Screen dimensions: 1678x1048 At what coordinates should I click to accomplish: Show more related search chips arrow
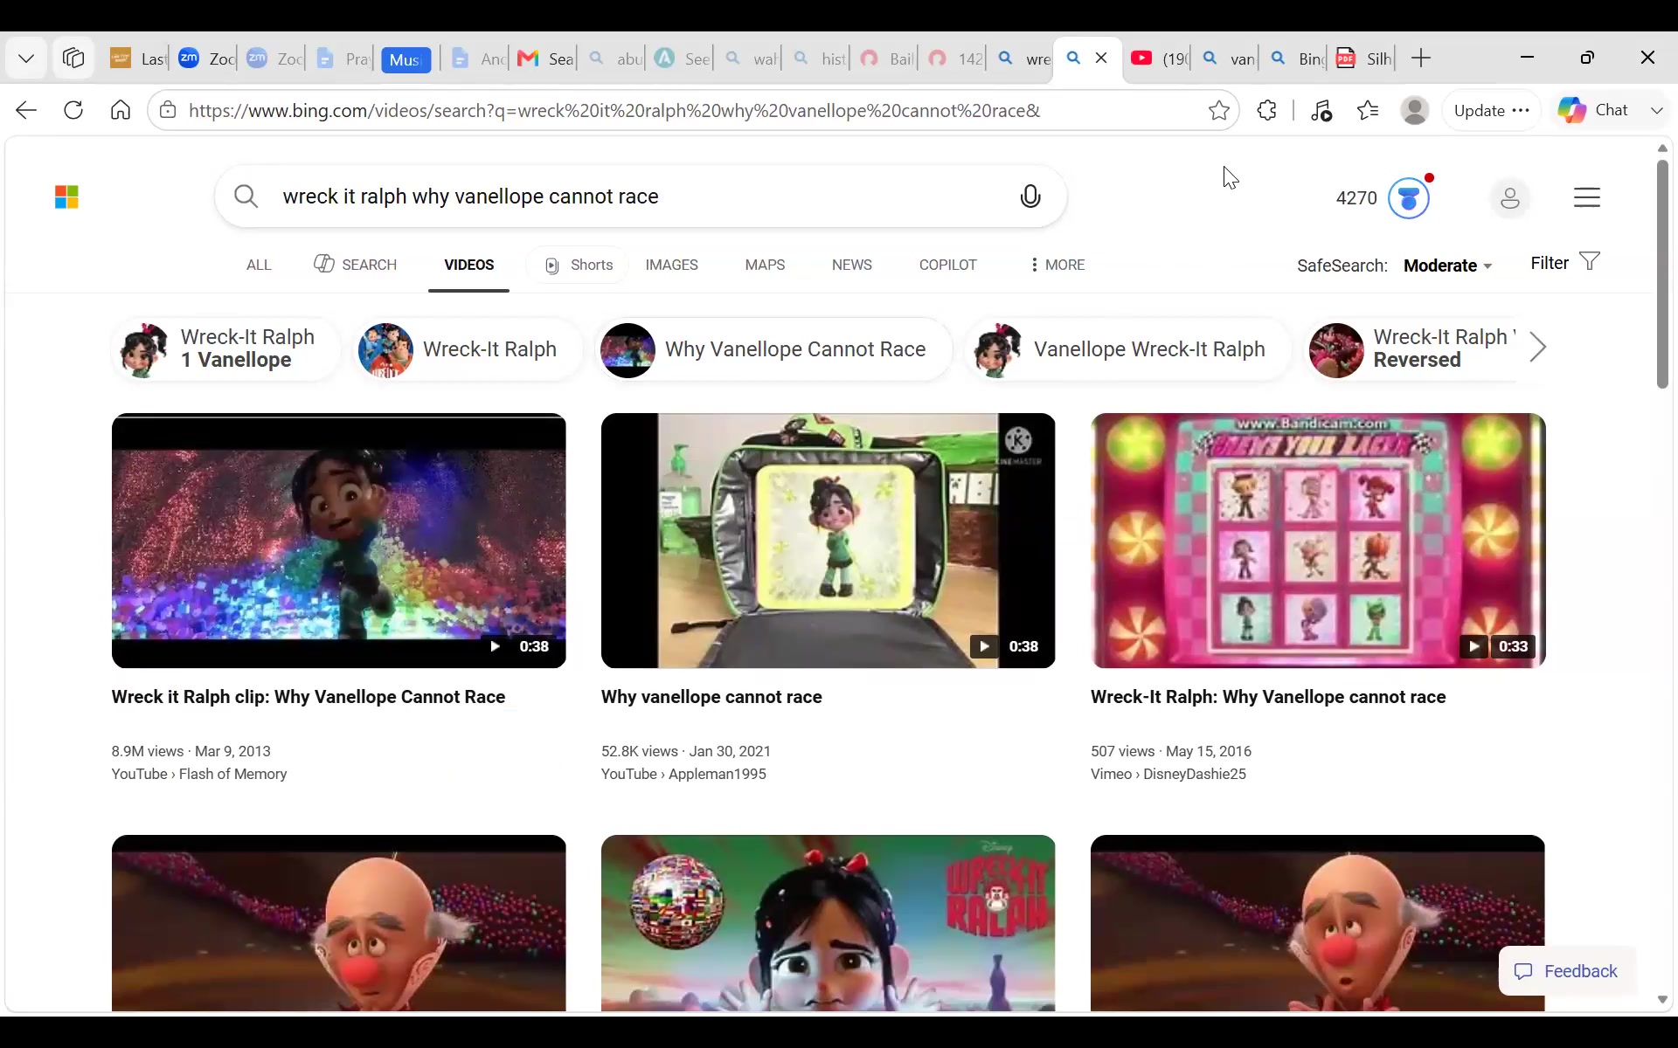pyautogui.click(x=1538, y=348)
